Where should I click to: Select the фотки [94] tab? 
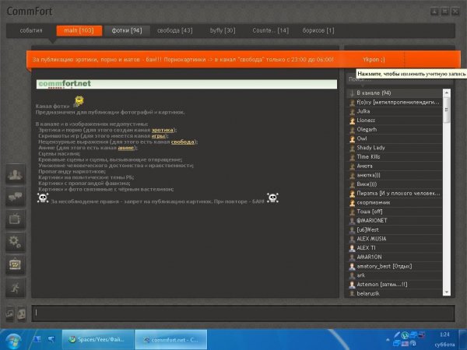pyautogui.click(x=127, y=30)
